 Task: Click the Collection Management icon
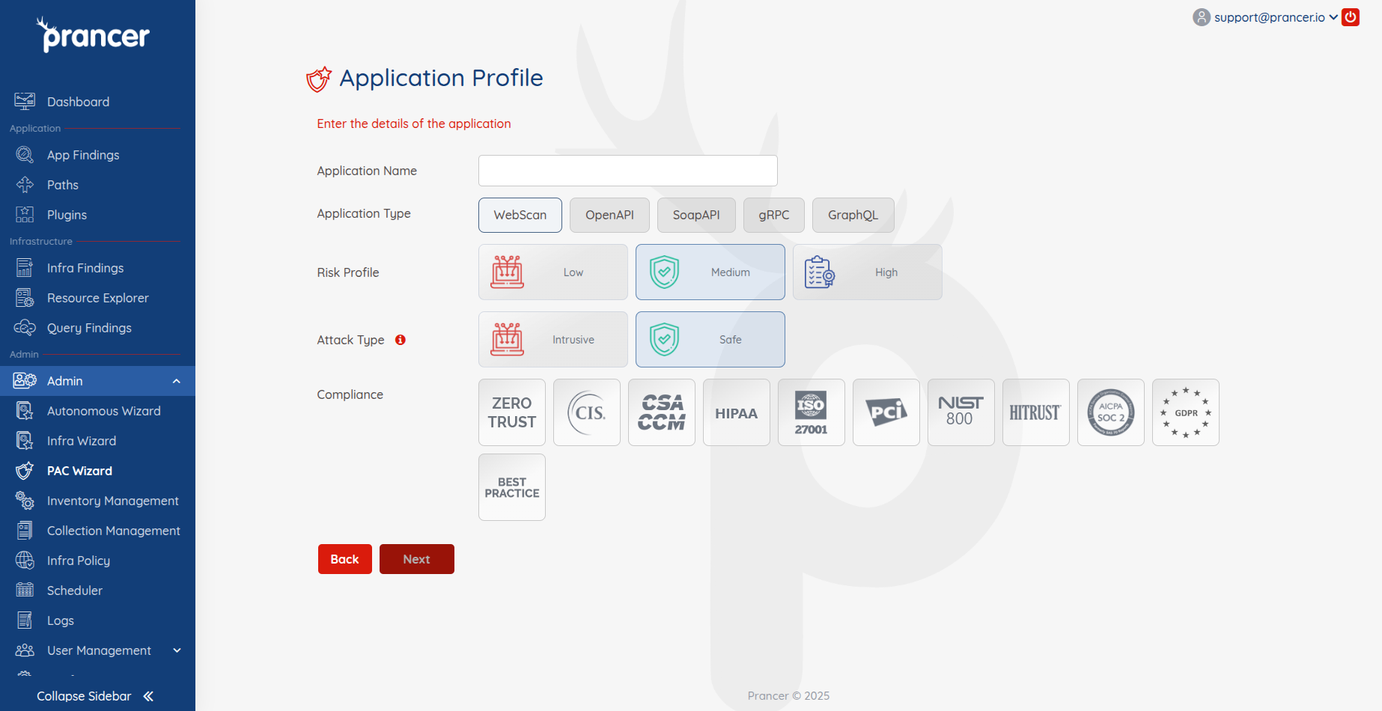pos(25,531)
